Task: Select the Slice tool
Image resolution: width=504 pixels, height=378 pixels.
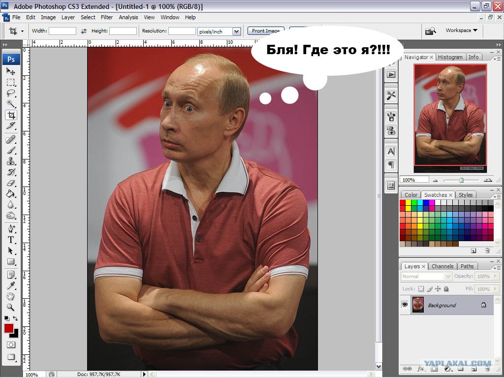Action: coord(11,126)
